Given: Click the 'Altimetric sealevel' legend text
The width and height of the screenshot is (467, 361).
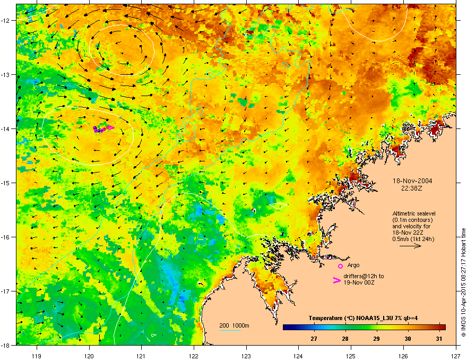Looking at the screenshot, I should [x=414, y=213].
